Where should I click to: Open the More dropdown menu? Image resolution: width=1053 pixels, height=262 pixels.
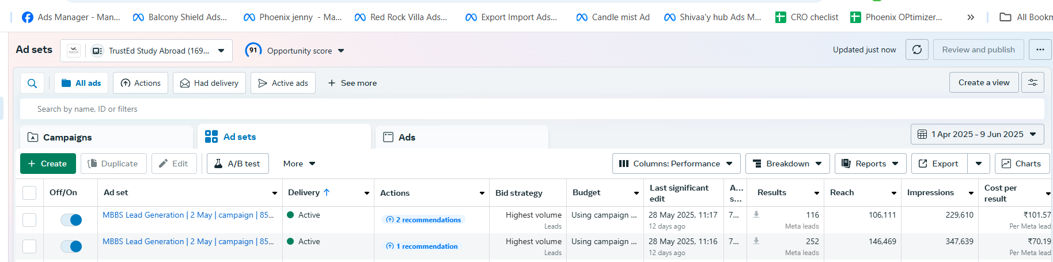click(299, 164)
